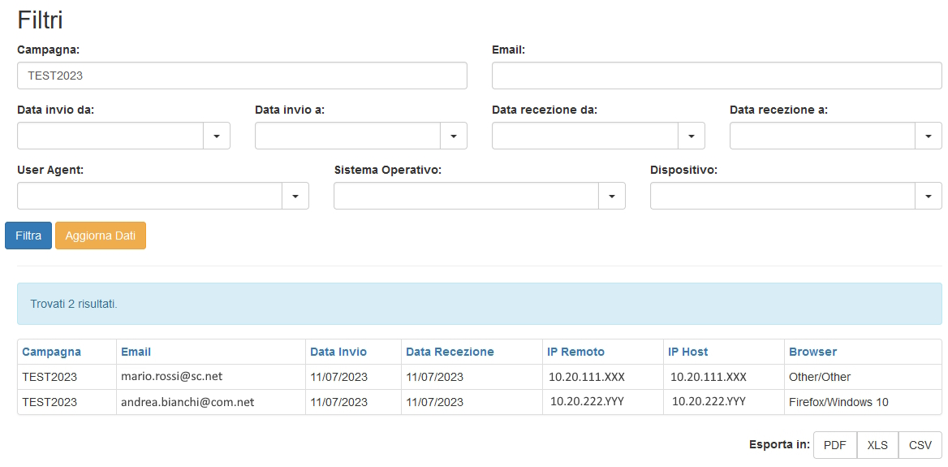Viewport: 948px width, 467px height.
Task: Export results as PDF
Action: pos(835,445)
